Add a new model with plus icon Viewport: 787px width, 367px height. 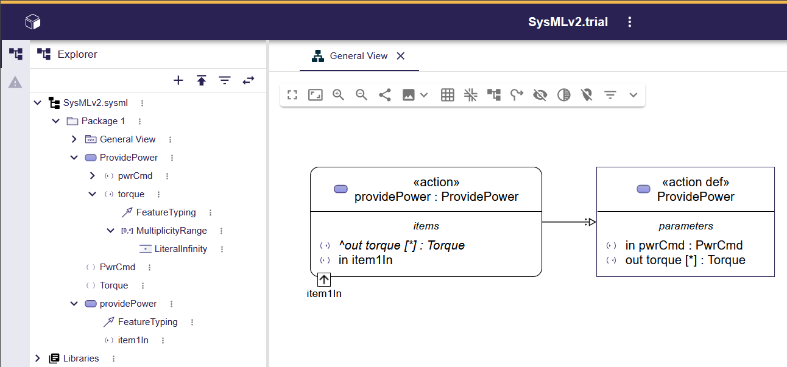178,80
